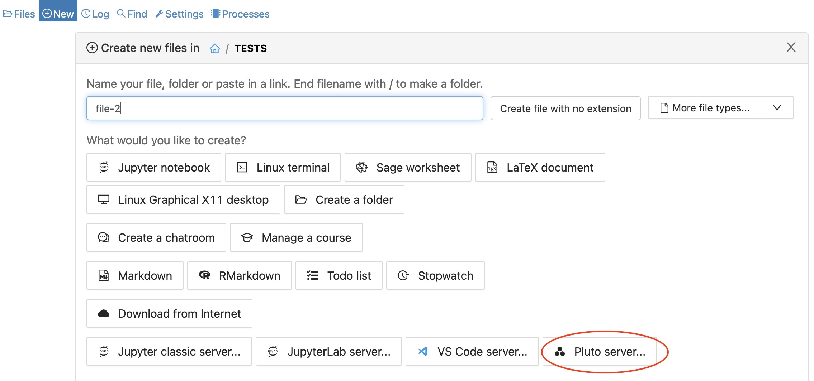Create an RMarkdown file
The width and height of the screenshot is (814, 381).
click(x=239, y=275)
